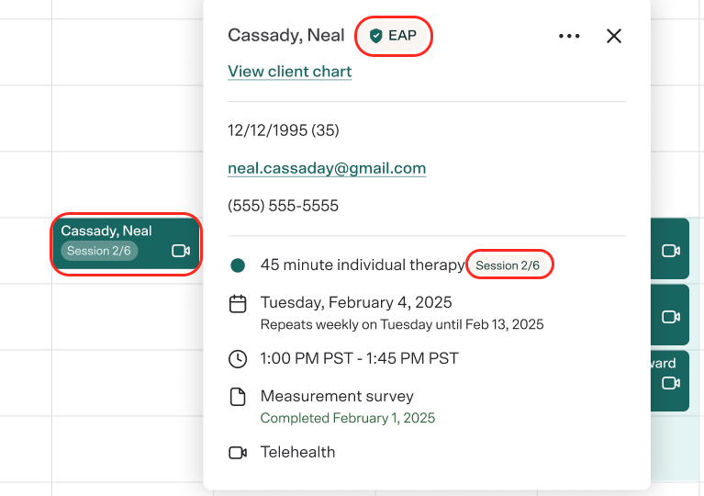Click the phone number (555) 555-5555

click(x=283, y=206)
